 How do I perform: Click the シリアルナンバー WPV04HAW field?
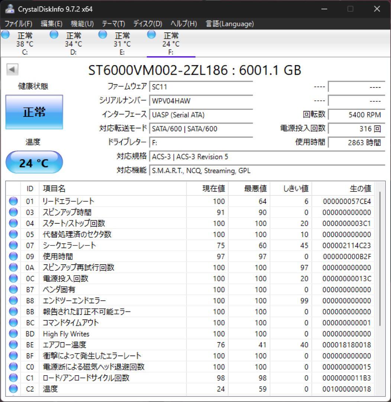tap(201, 100)
